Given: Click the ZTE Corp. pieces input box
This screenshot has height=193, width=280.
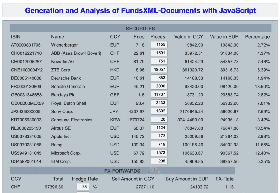Looking at the screenshot, I should pos(159,70).
